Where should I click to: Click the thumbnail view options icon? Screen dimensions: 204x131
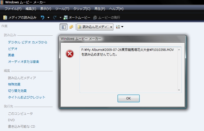[118, 27]
